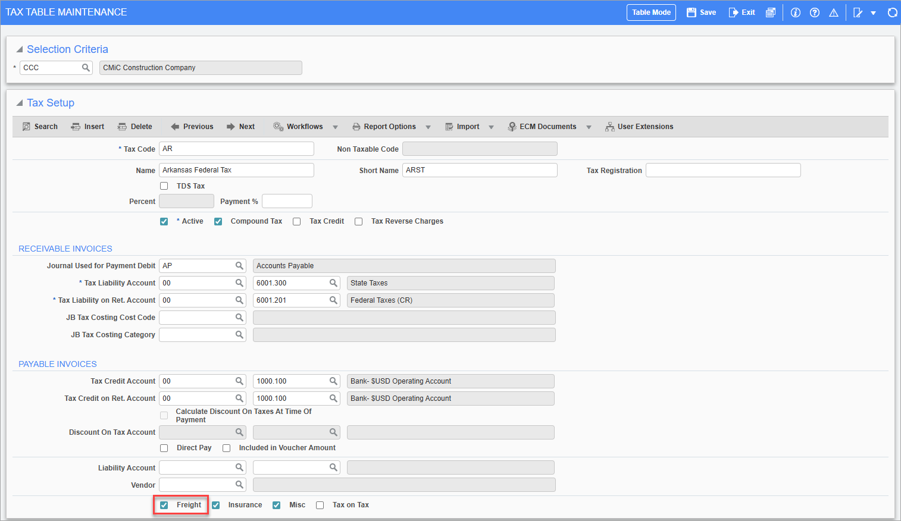
Task: Switch to Table Mode
Action: coord(651,12)
